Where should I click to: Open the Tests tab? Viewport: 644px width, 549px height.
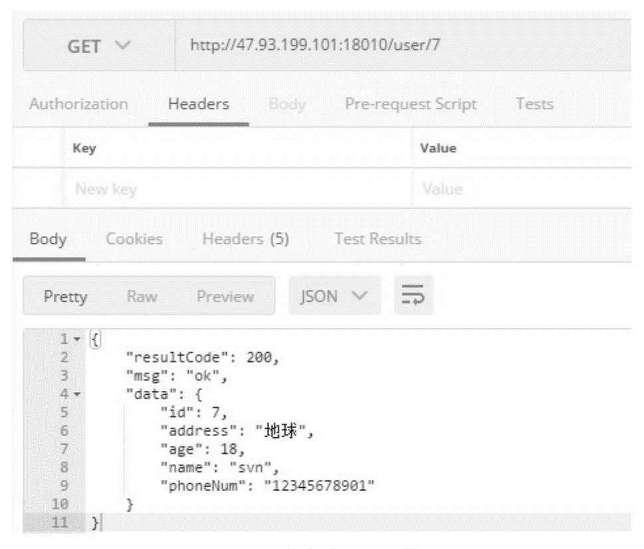[534, 104]
